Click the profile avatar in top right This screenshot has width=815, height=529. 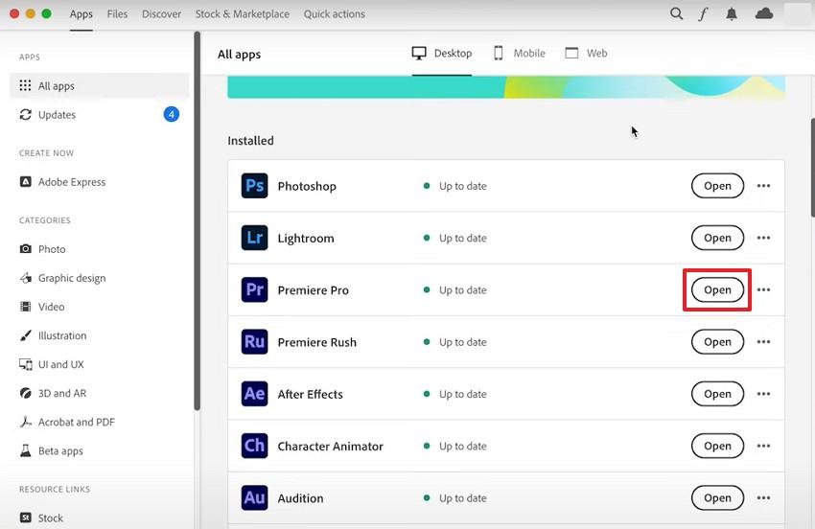(799, 14)
